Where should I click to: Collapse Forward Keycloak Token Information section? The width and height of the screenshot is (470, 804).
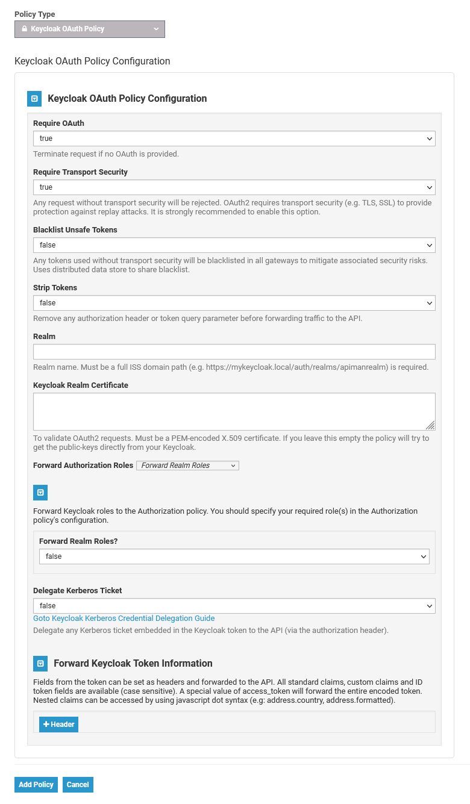pos(40,663)
